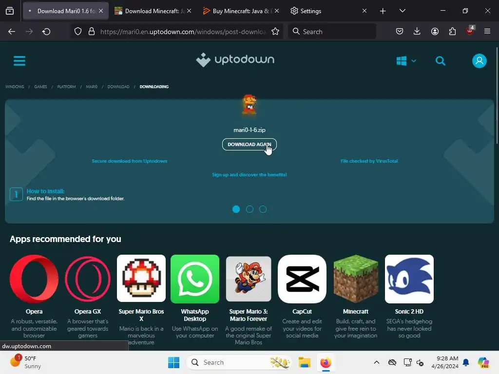Click Firefox icon in taskbar
The image size is (499, 374).
click(x=326, y=362)
